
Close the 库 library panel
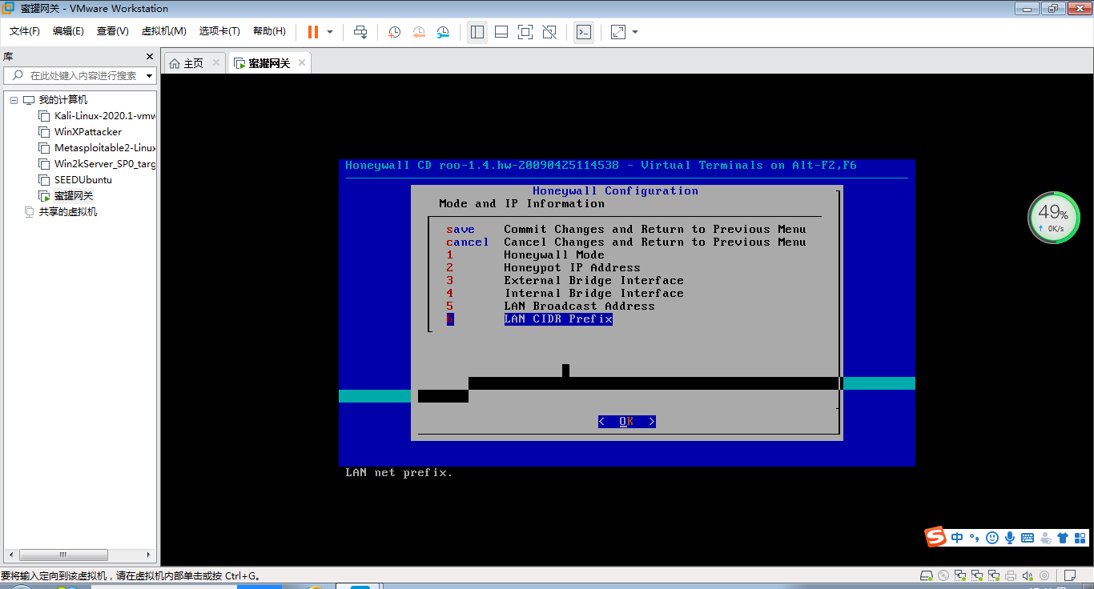[149, 57]
